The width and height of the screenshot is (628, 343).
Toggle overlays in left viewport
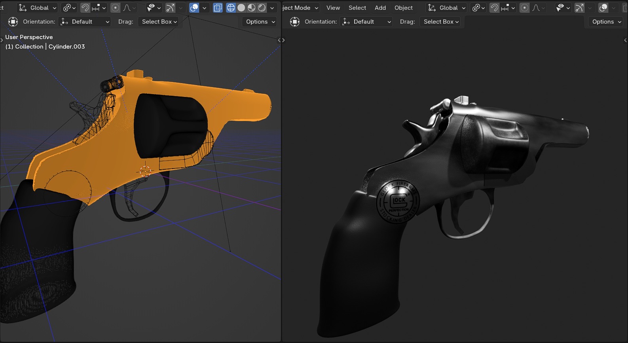click(x=194, y=8)
